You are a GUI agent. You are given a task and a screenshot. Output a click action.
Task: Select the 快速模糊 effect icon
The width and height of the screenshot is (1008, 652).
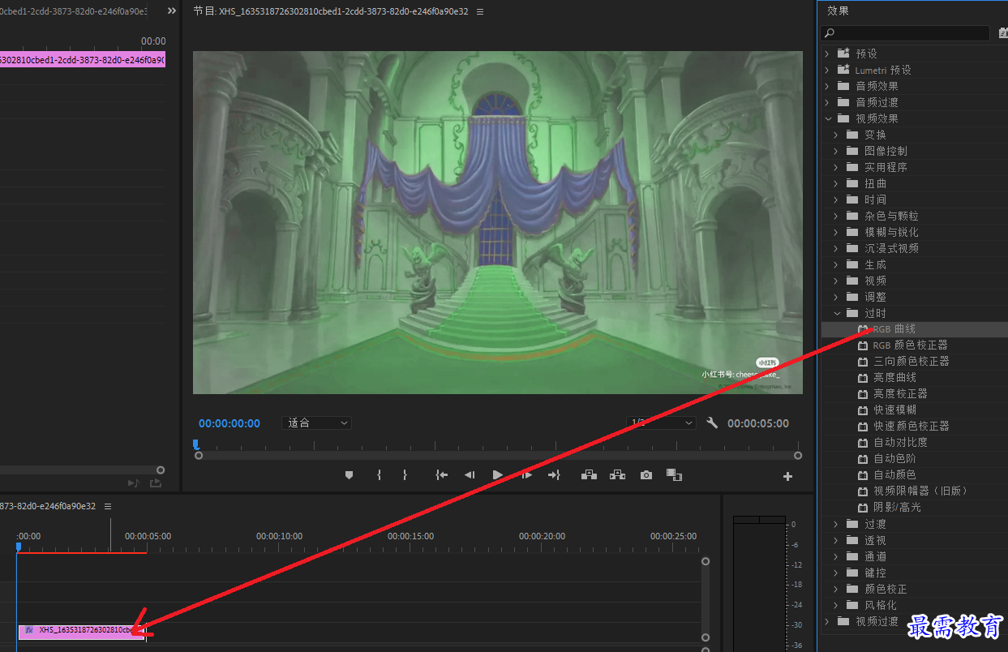pyautogui.click(x=863, y=410)
